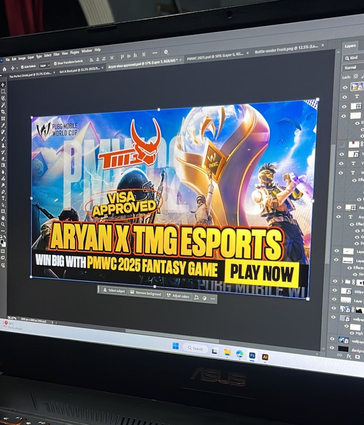Click the Home icon in options bar
The image size is (364, 425).
[x=4, y=69]
